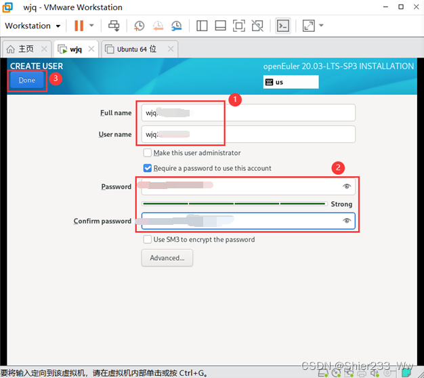
Task: Close the Ubuntu 64 位 tab
Action: coord(171,49)
